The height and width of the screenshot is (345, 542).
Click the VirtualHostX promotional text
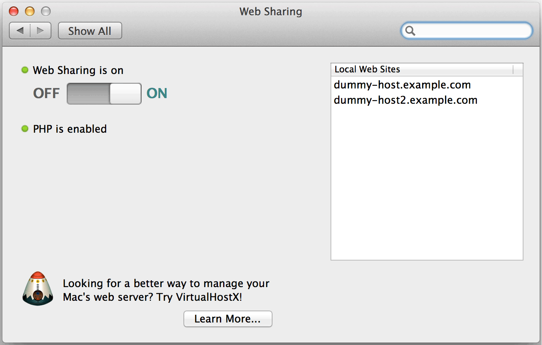coord(166,291)
